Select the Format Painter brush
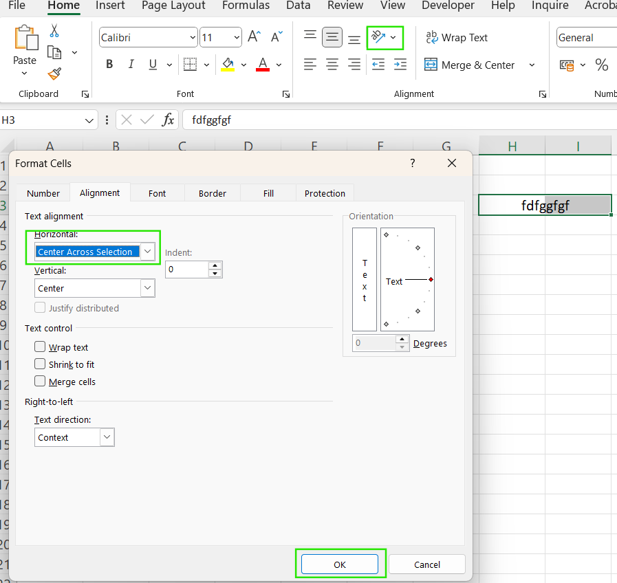The image size is (617, 583). 54,74
